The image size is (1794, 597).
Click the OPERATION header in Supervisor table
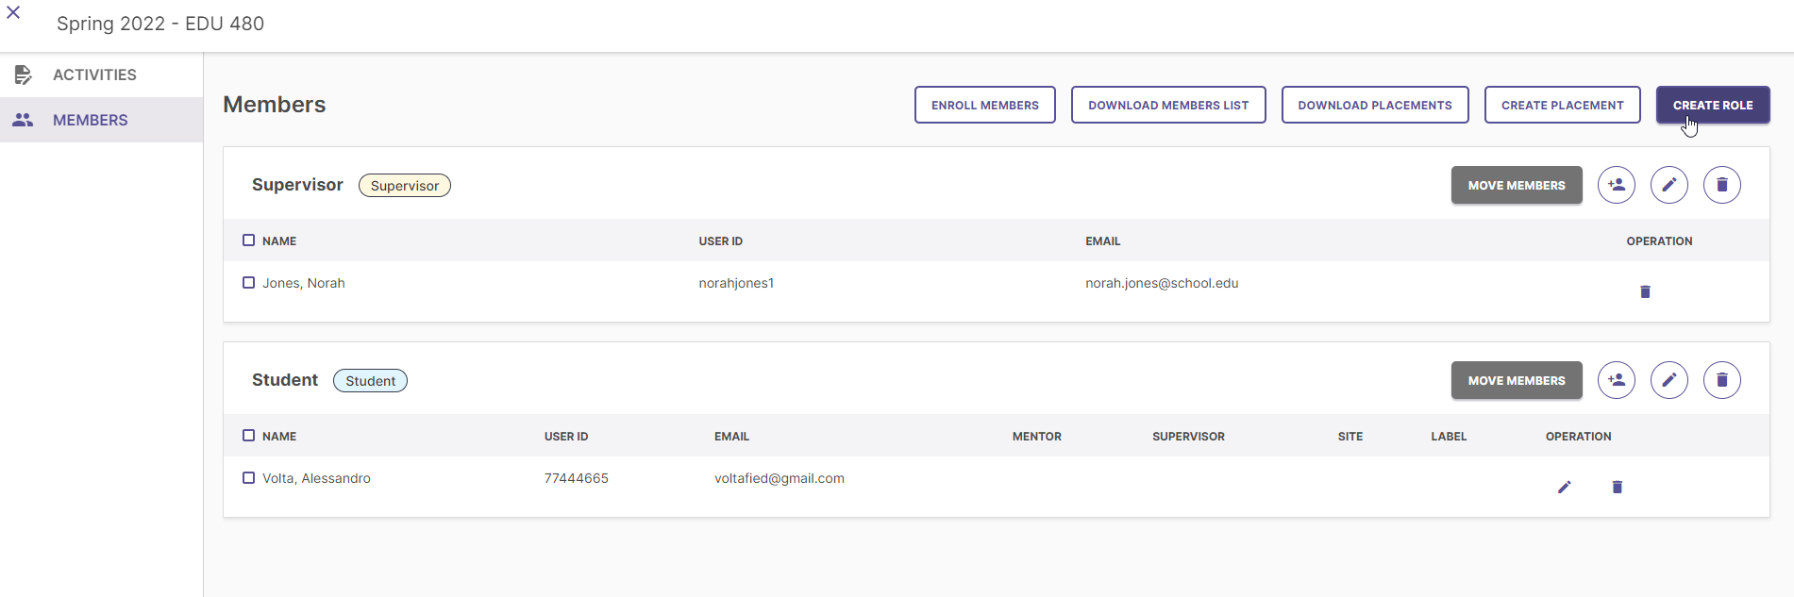click(x=1659, y=241)
